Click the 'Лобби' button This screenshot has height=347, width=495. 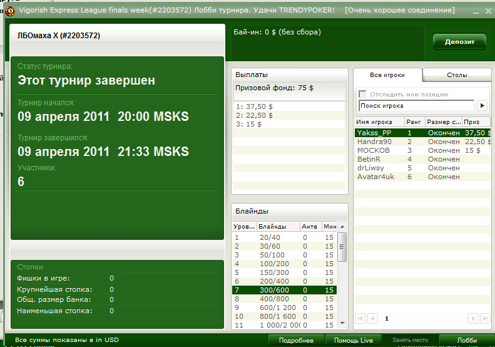click(x=467, y=340)
